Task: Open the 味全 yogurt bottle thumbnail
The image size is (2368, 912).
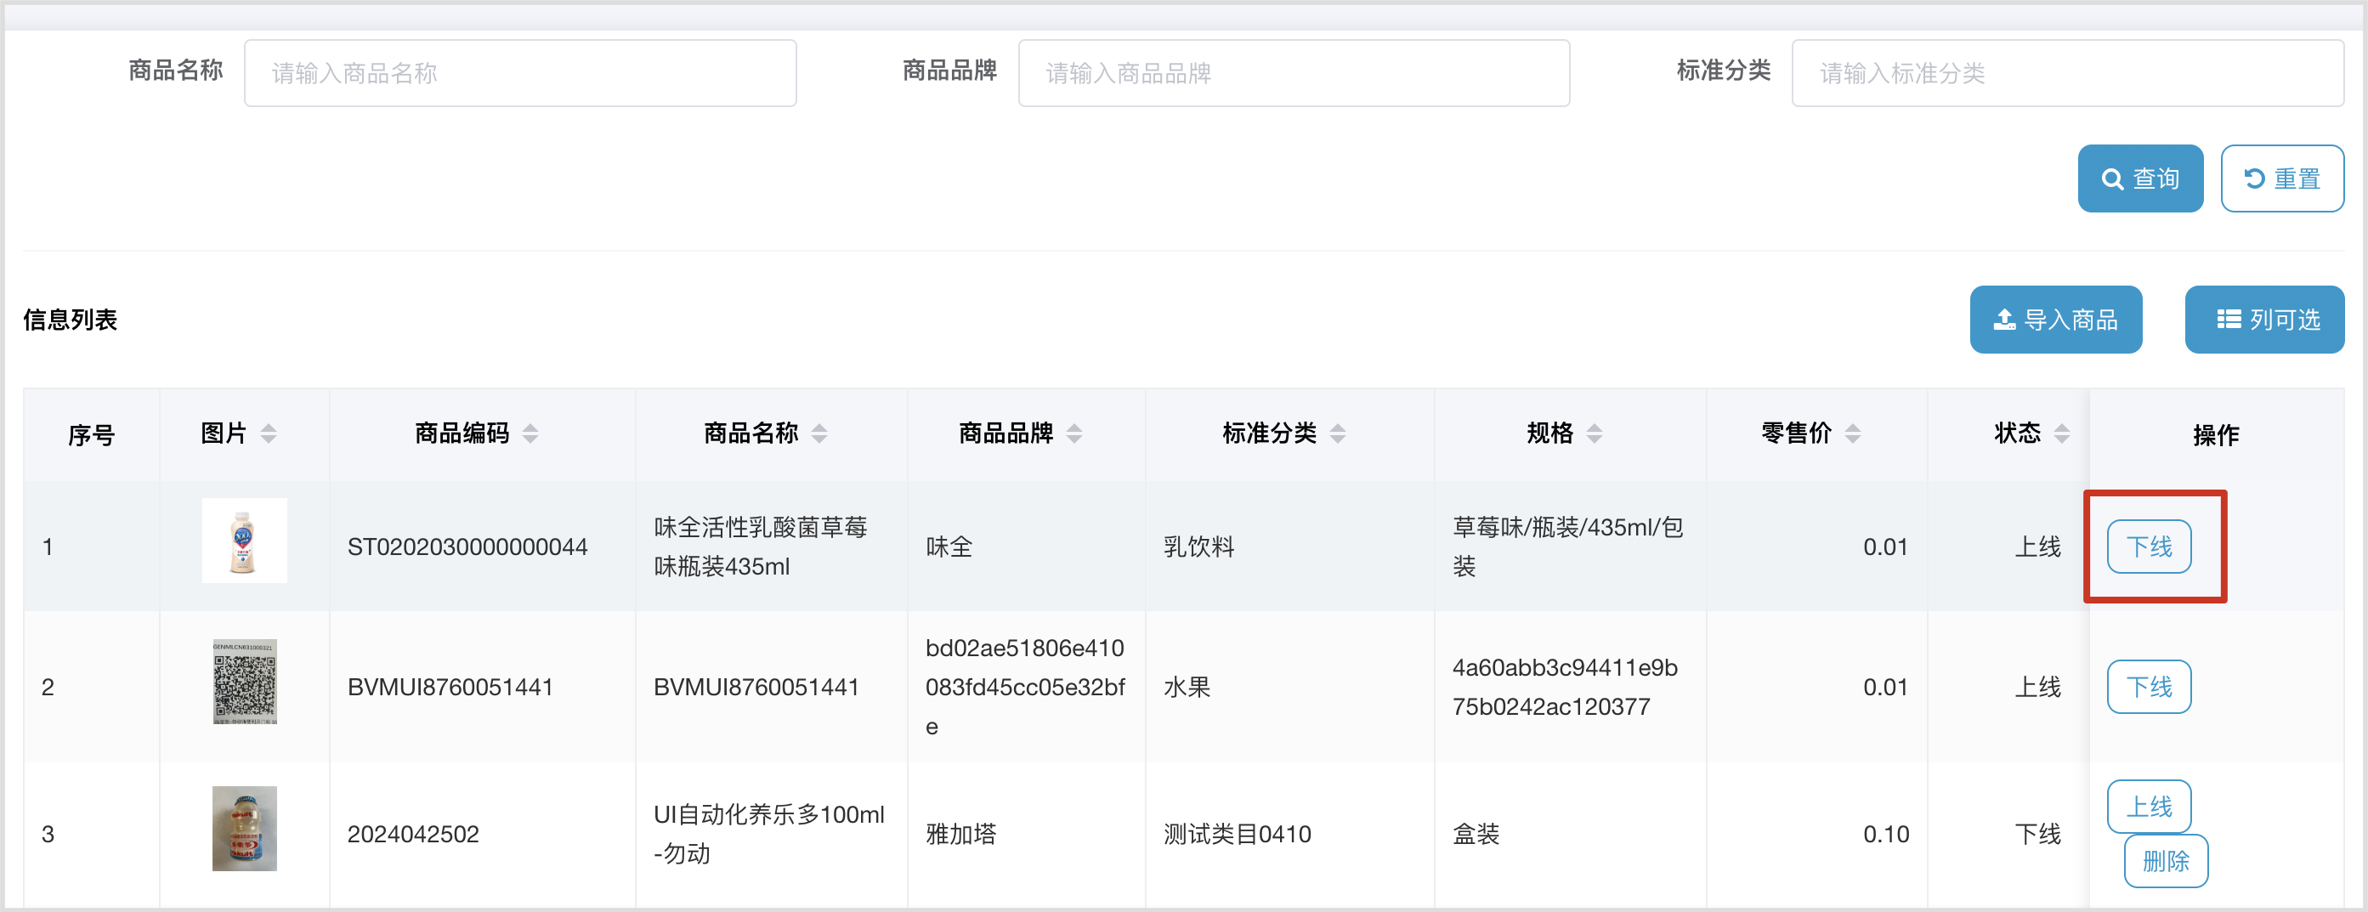Action: coord(245,541)
